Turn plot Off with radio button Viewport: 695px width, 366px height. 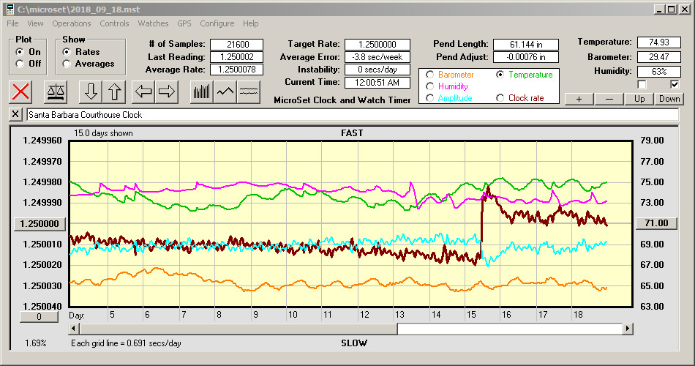click(x=20, y=64)
